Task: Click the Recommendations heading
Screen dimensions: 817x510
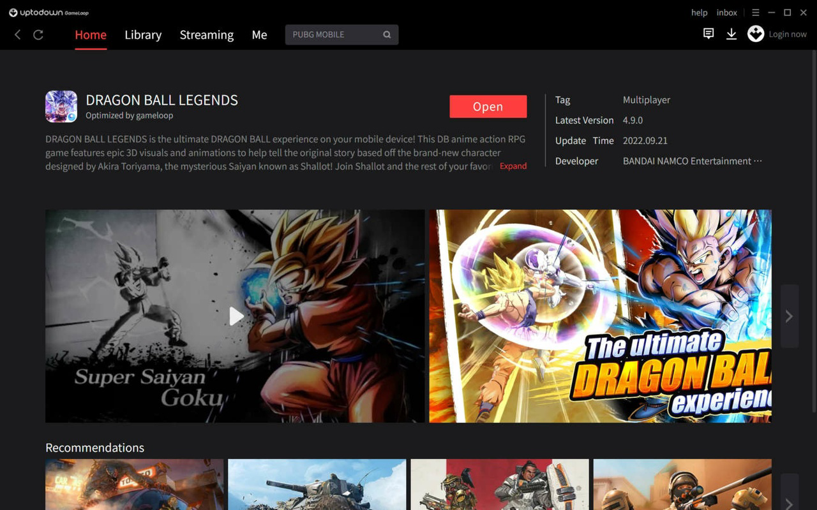Action: coord(95,448)
